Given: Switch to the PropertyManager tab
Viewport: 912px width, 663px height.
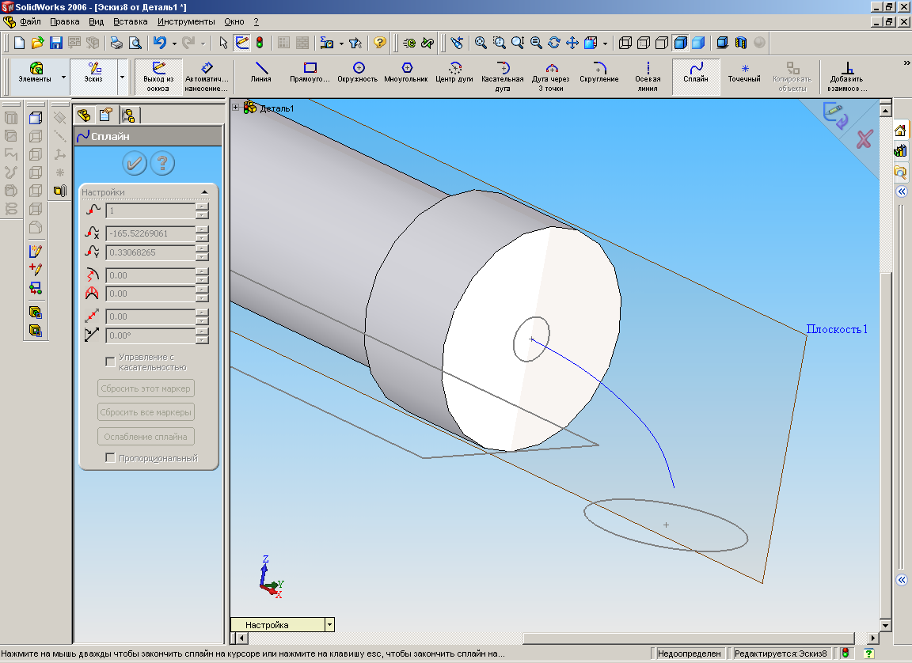Looking at the screenshot, I should click(105, 115).
